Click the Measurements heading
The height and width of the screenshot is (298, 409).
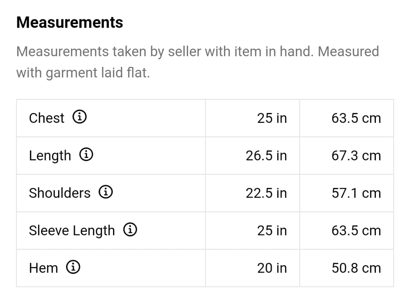tap(70, 23)
